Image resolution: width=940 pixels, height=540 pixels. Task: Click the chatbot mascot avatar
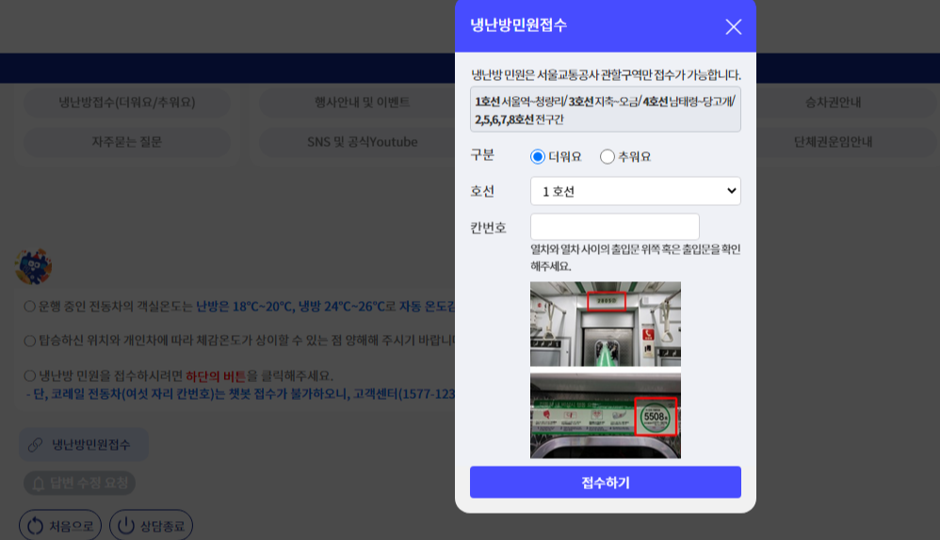point(33,266)
